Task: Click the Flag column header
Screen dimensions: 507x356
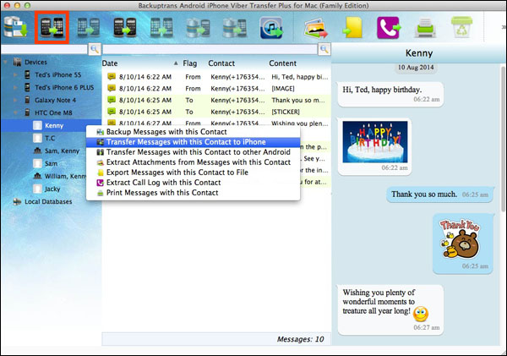Action: (190, 63)
